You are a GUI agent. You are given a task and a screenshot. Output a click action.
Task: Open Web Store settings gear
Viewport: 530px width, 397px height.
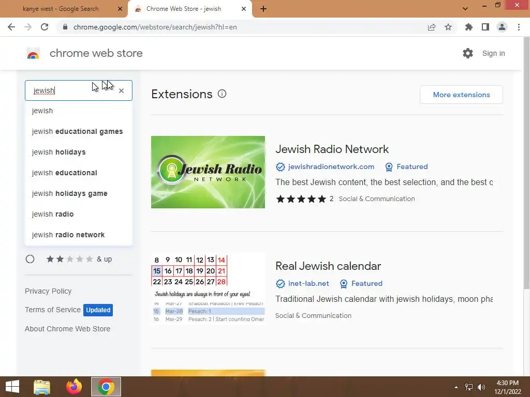[468, 53]
